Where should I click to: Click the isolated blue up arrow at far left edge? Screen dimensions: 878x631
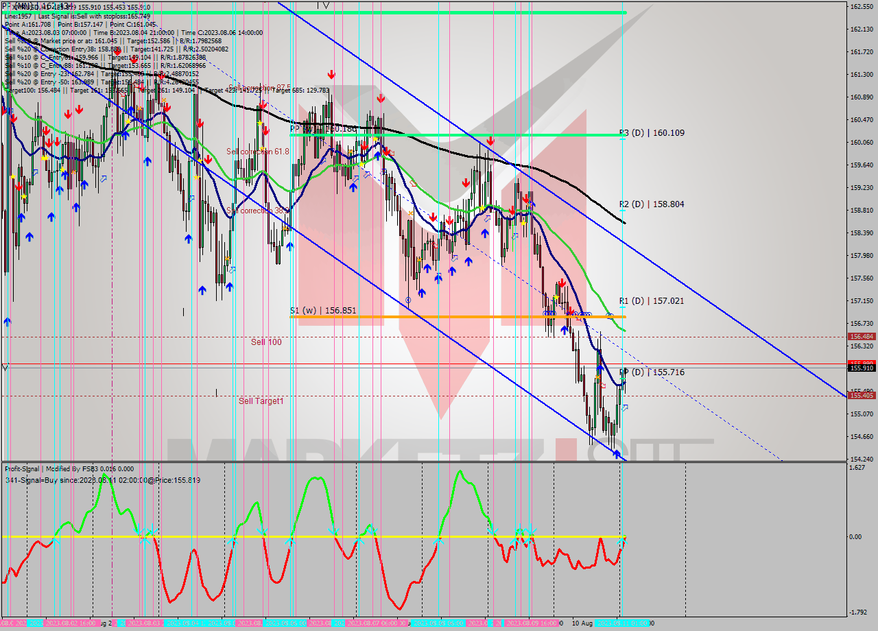click(x=8, y=322)
